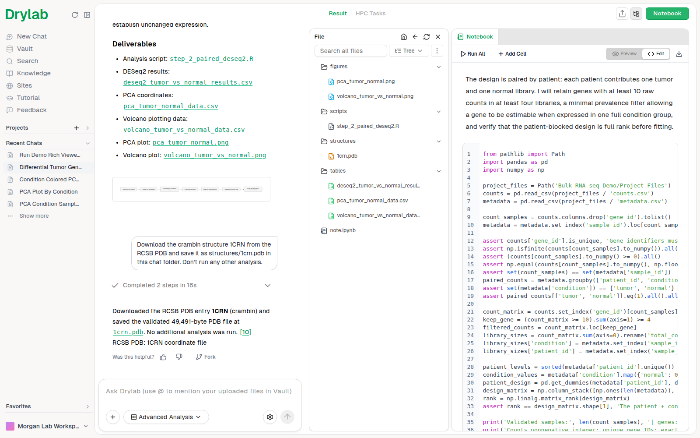
Task: Download the notebook with the download icon
Action: coord(679,54)
